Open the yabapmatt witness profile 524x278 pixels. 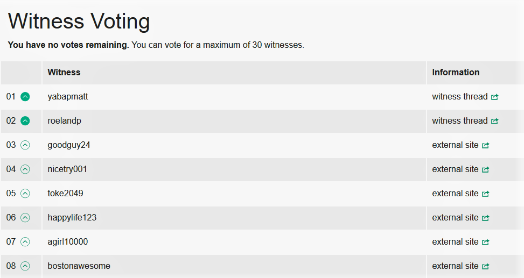tap(68, 97)
